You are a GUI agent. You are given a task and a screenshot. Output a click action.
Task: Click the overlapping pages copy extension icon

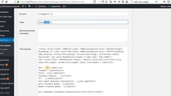coord(123,2)
